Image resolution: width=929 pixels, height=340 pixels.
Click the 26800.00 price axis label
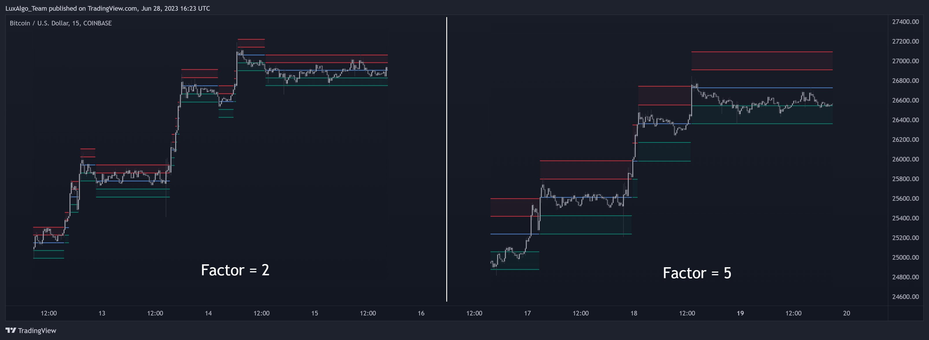[x=905, y=81]
